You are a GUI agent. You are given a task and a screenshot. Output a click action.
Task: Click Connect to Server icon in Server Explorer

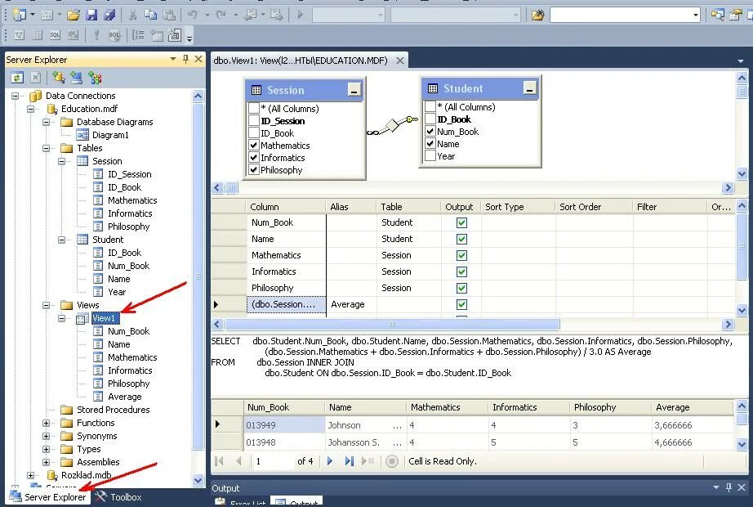[x=76, y=78]
